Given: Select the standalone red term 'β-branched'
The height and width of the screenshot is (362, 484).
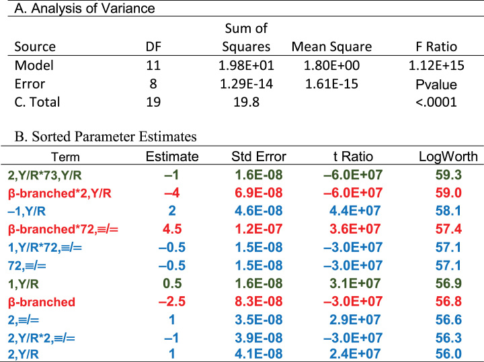Looking at the screenshot, I should (42, 302).
